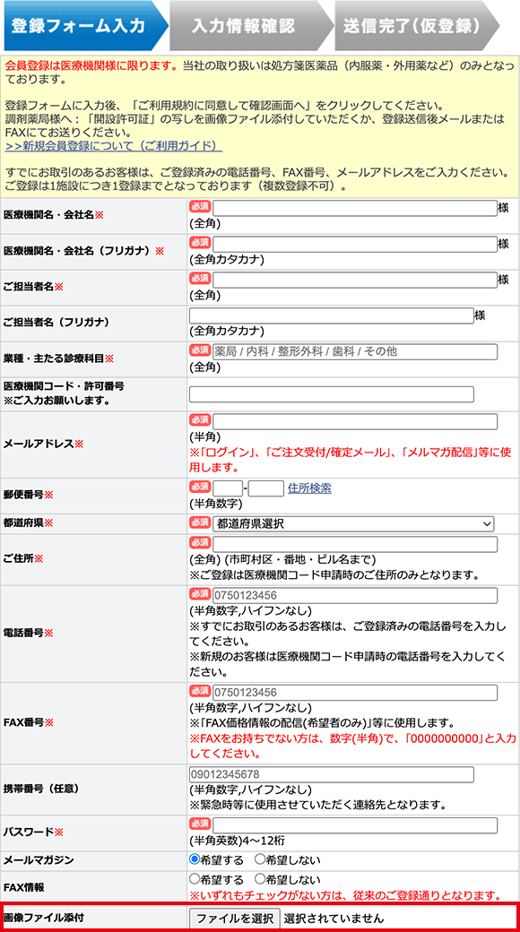
Task: Click the 携帯番号 input field
Action: (332, 774)
